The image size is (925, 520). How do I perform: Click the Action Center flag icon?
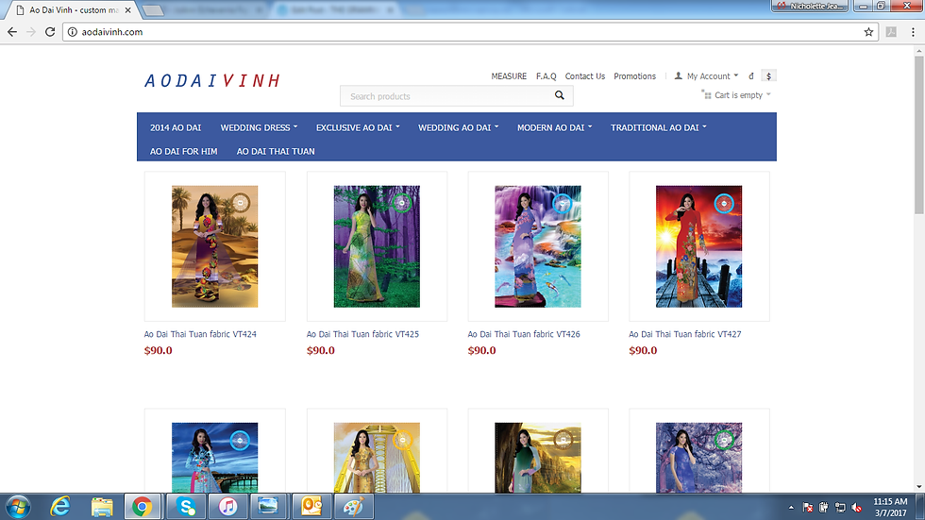click(x=808, y=507)
